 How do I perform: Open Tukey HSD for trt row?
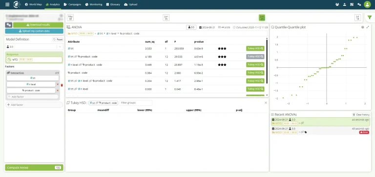255,48
